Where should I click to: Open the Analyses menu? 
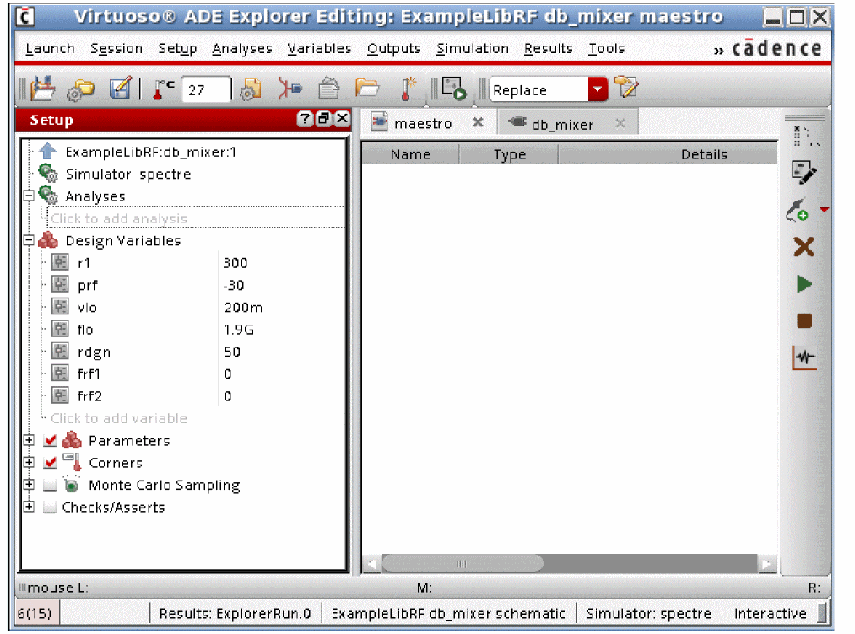[x=242, y=48]
